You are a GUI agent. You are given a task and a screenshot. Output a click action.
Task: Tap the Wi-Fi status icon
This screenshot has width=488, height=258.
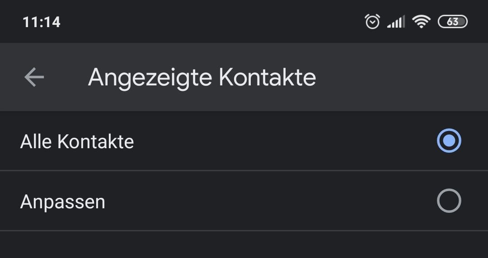pos(421,22)
